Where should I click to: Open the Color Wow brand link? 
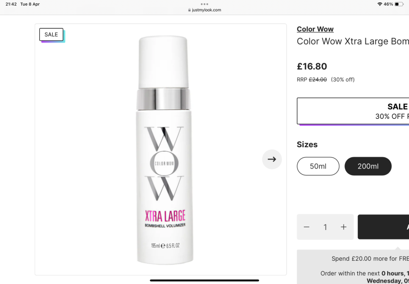[x=315, y=29]
